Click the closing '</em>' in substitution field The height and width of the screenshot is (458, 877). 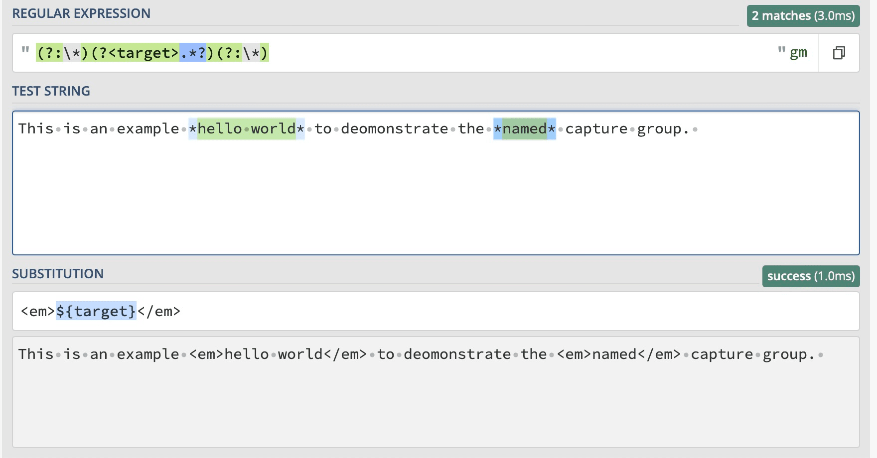click(x=158, y=311)
